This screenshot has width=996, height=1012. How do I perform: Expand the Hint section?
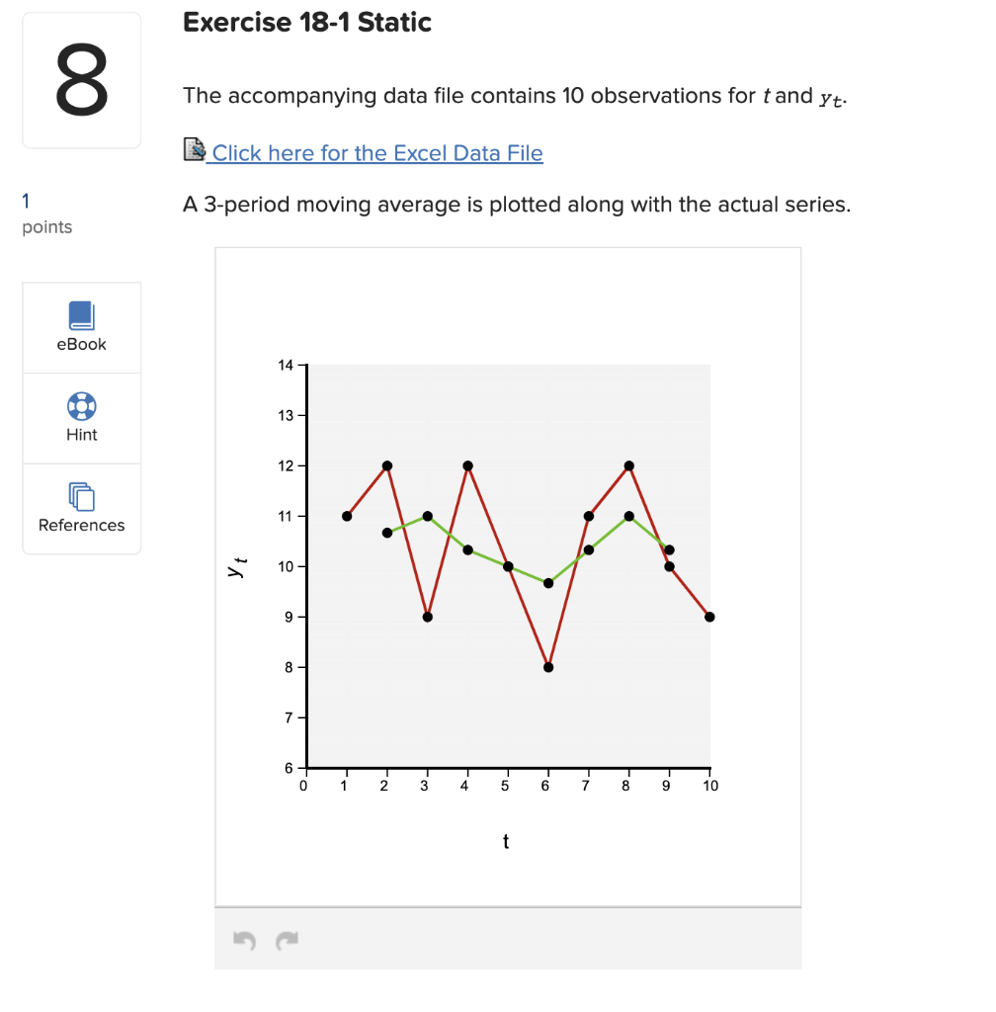81,418
